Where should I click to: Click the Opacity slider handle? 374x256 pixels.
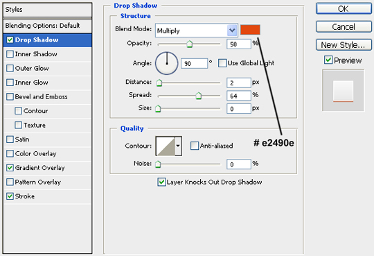pos(189,44)
